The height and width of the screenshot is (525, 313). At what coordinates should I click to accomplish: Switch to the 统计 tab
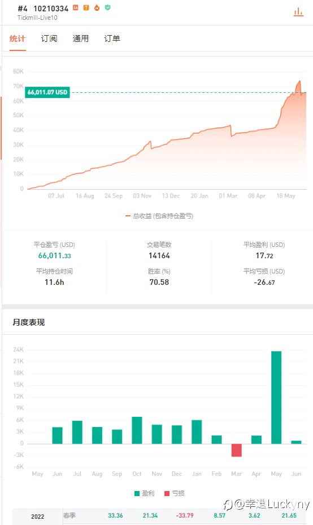(18, 39)
